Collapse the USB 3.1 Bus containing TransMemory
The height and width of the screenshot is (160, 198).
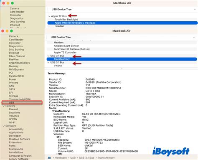click(48, 56)
